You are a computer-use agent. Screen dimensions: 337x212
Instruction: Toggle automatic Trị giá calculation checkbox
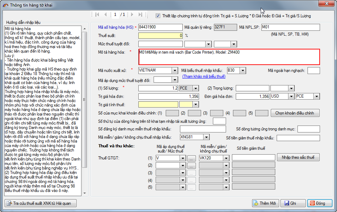(x=158, y=16)
